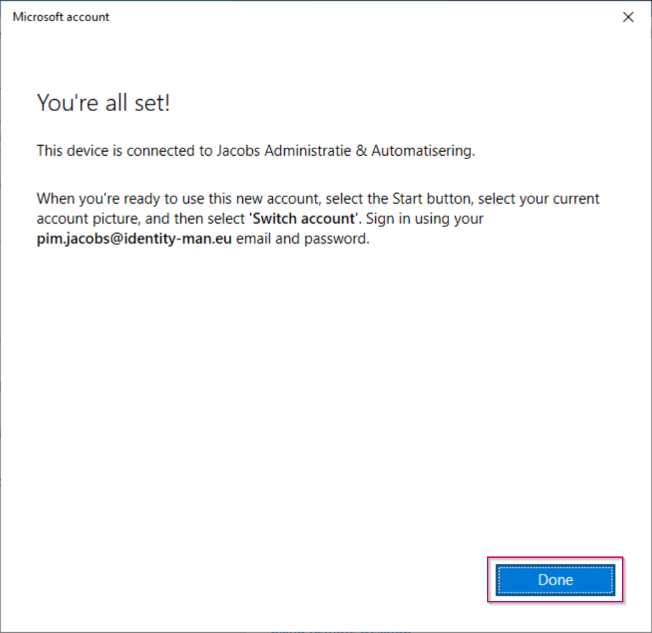Click the 'Microsoft account' window title
The image size is (652, 633).
coord(61,17)
